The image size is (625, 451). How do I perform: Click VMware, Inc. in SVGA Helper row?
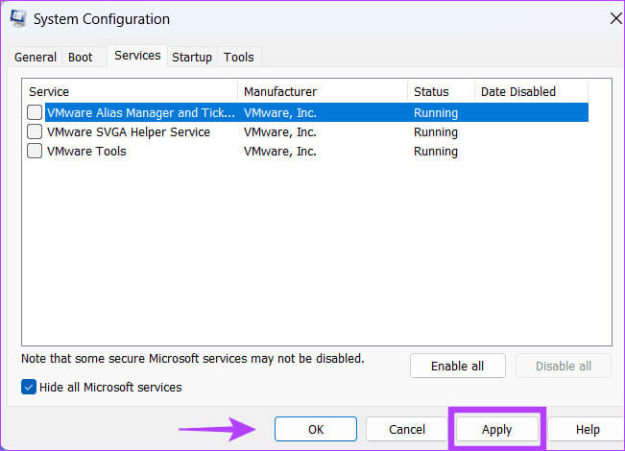point(280,131)
